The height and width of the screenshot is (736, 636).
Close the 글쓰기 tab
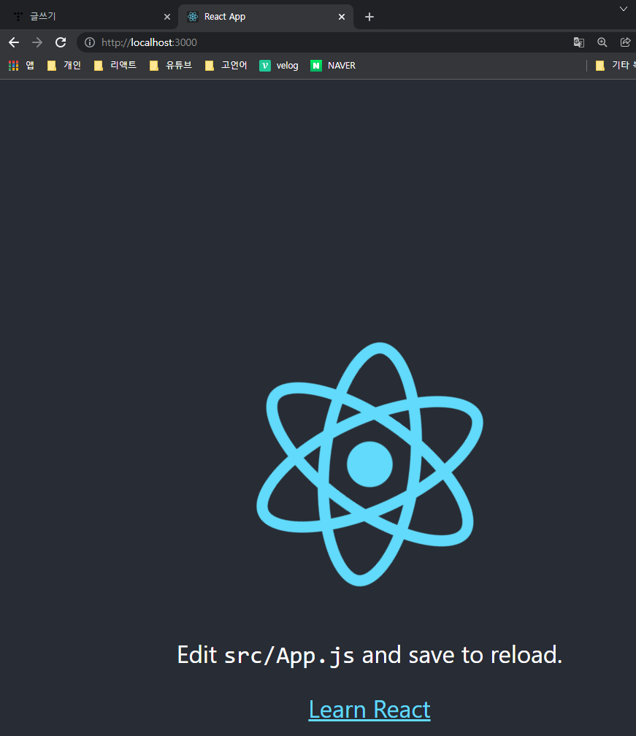click(x=167, y=17)
